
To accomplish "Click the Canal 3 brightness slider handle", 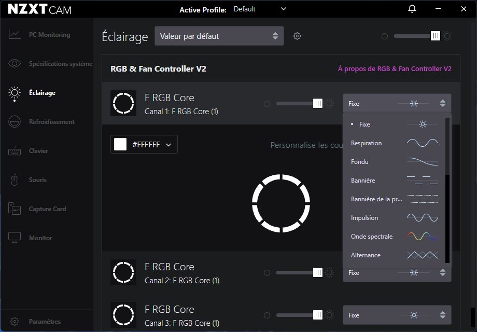I will pyautogui.click(x=318, y=315).
